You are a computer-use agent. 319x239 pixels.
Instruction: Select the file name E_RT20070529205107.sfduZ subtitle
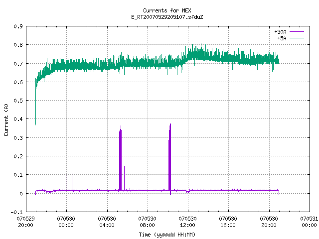coord(167,17)
